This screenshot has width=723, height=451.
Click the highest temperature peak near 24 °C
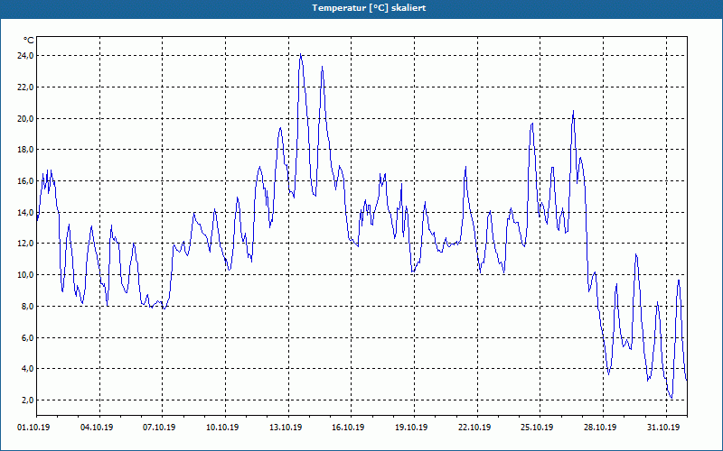point(301,54)
